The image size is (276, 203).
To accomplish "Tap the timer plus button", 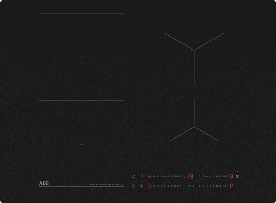I will (x=194, y=186).
